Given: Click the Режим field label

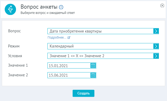Looking at the screenshot, I should (14, 46).
